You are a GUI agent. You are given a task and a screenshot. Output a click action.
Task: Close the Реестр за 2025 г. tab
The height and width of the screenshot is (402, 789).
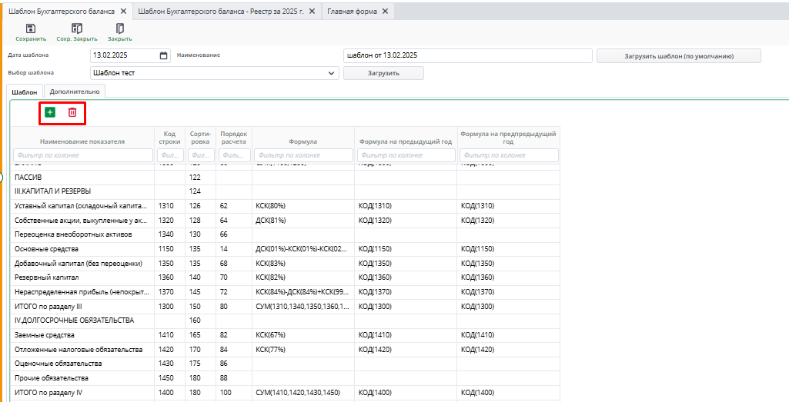[313, 12]
